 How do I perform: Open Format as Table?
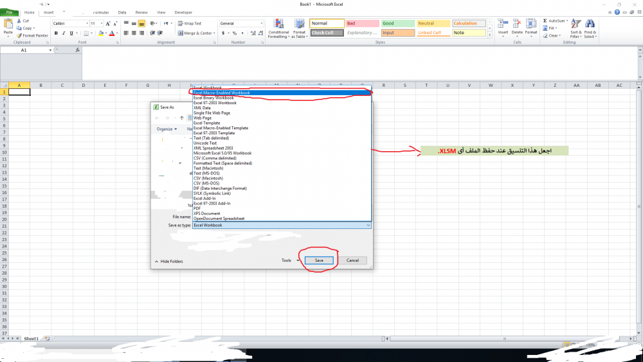click(x=300, y=29)
